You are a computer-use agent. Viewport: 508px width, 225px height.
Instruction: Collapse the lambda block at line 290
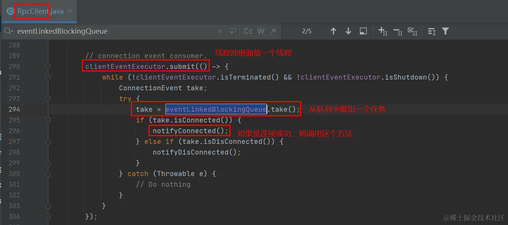click(48, 67)
